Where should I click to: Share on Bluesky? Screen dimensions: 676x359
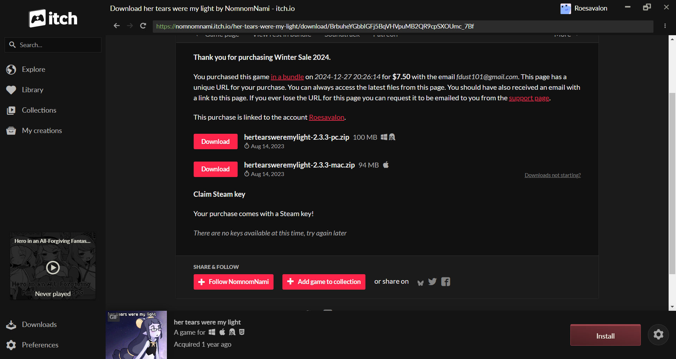[420, 282]
